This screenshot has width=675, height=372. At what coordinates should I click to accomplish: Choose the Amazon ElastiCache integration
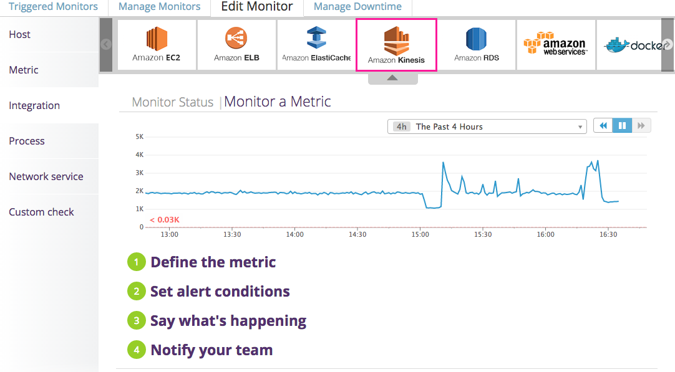pos(315,44)
